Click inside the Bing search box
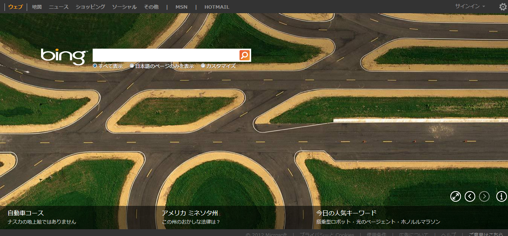The height and width of the screenshot is (236, 508). pyautogui.click(x=166, y=55)
